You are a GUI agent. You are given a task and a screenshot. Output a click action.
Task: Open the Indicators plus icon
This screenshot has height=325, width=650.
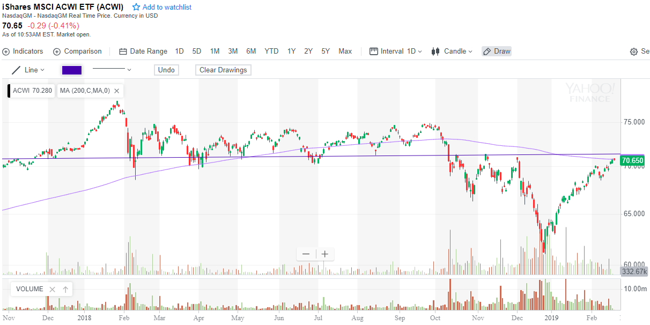[6, 51]
